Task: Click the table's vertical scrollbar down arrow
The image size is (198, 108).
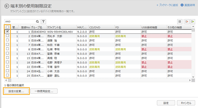Action: (x=193, y=77)
